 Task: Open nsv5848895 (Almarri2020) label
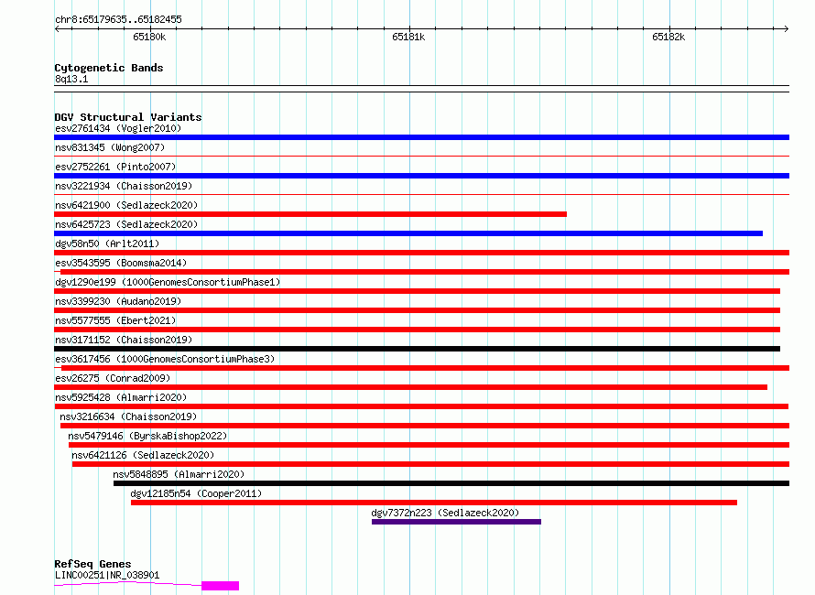click(179, 474)
